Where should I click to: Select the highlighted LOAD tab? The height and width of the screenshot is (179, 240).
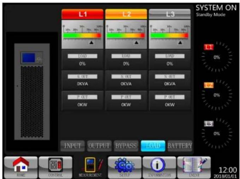[153, 146]
